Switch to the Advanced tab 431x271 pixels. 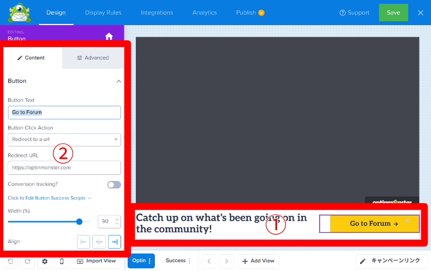[93, 58]
